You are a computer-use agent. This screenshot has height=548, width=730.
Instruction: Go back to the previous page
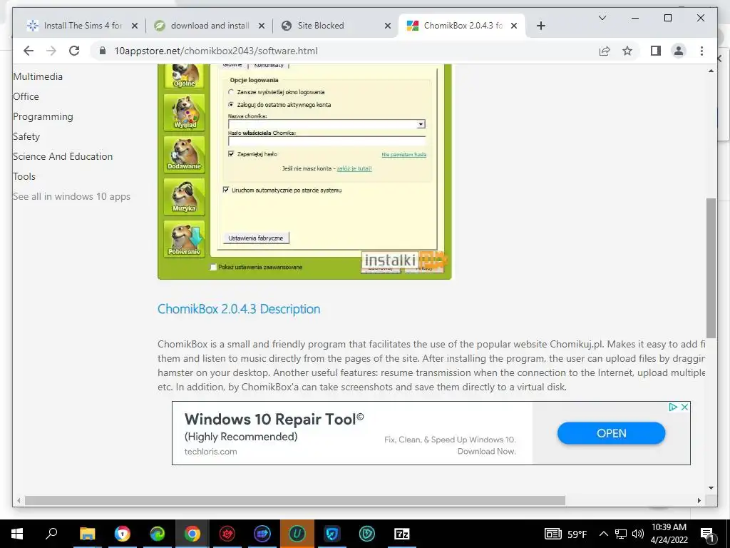[x=29, y=51]
